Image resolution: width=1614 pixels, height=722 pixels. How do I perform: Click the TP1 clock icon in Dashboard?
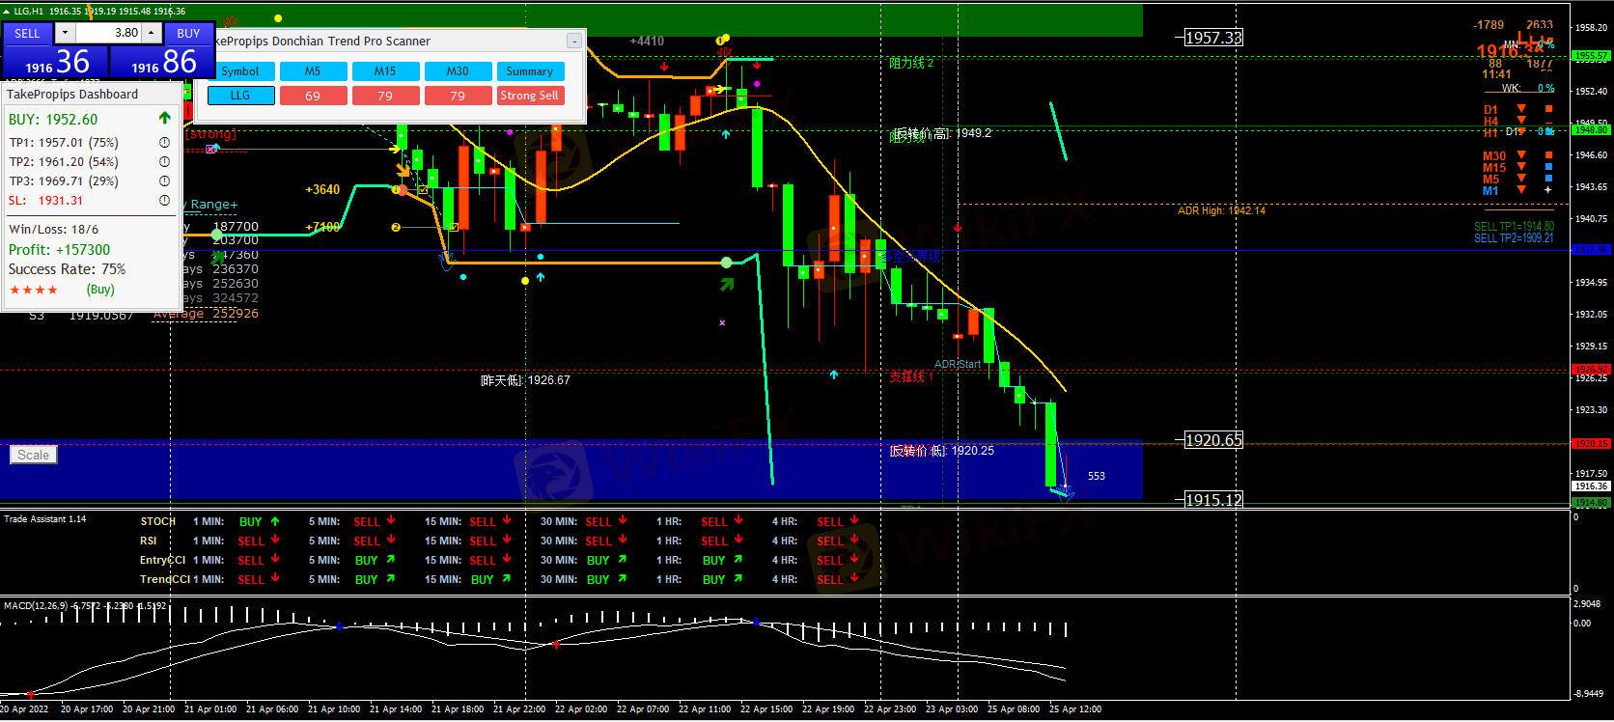[164, 143]
